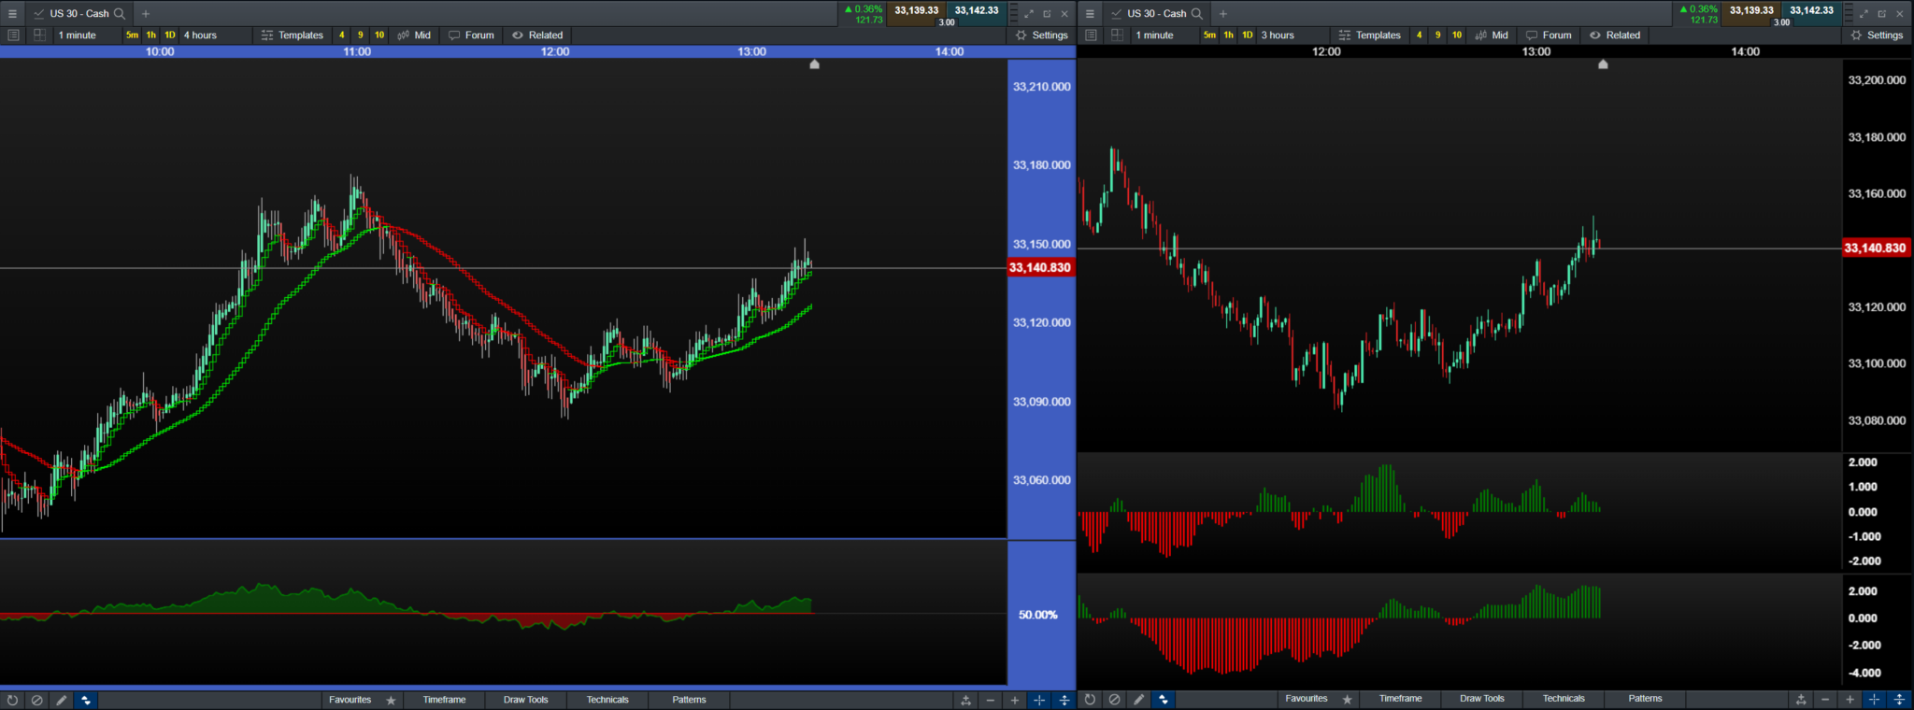Open Related on the left chart toolbar

(x=537, y=35)
